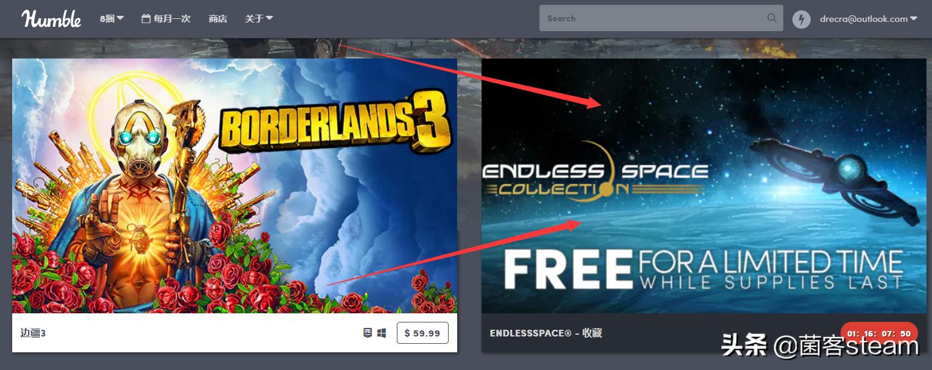The width and height of the screenshot is (932, 370).
Task: Open the Endless Space Collection free banner
Action: [x=704, y=186]
